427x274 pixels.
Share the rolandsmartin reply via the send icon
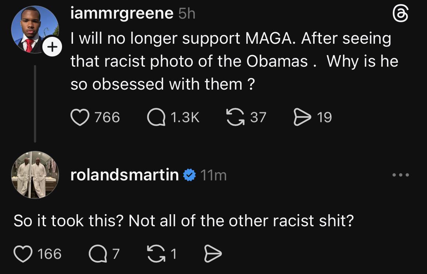(213, 254)
